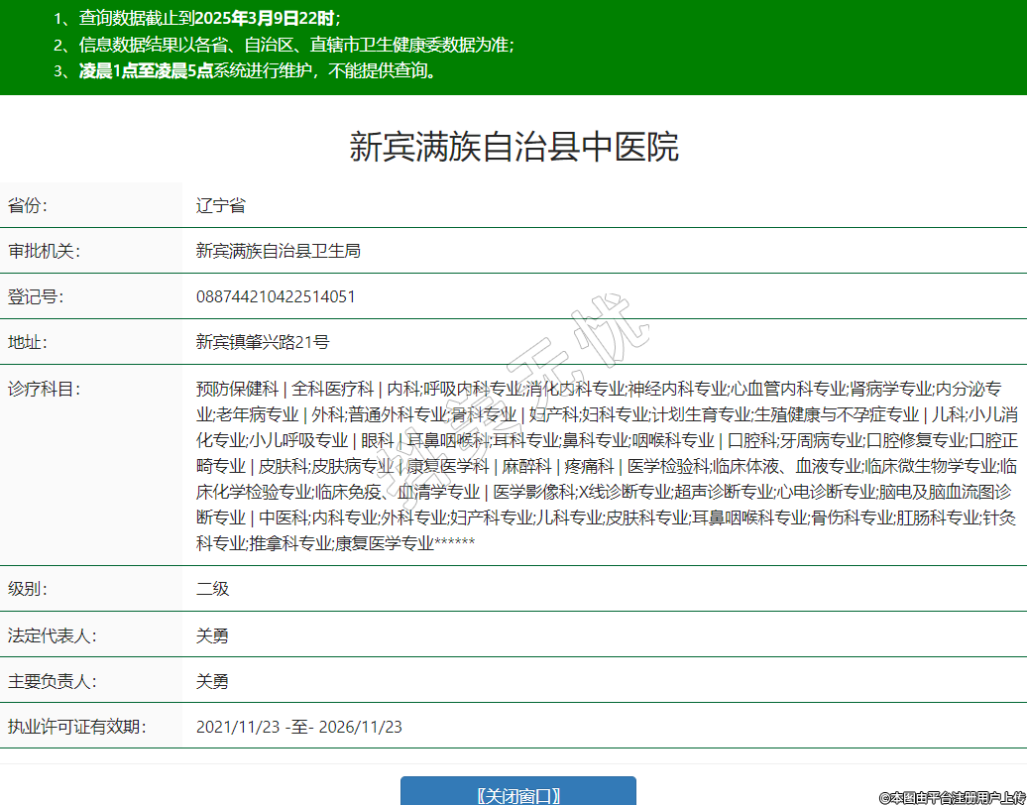Click the 关闭窗口 button
Screen dimensions: 1027x805
click(517, 794)
